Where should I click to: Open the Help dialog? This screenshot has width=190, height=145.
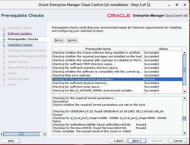[x=11, y=141]
